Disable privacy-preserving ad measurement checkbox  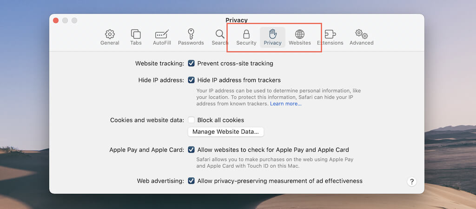(x=191, y=181)
